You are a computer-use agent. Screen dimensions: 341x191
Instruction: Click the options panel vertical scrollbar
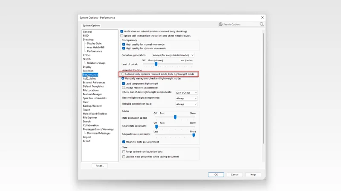(x=263, y=88)
